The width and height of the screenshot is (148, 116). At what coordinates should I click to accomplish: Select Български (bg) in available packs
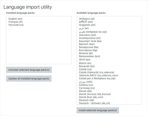pos(88,50)
